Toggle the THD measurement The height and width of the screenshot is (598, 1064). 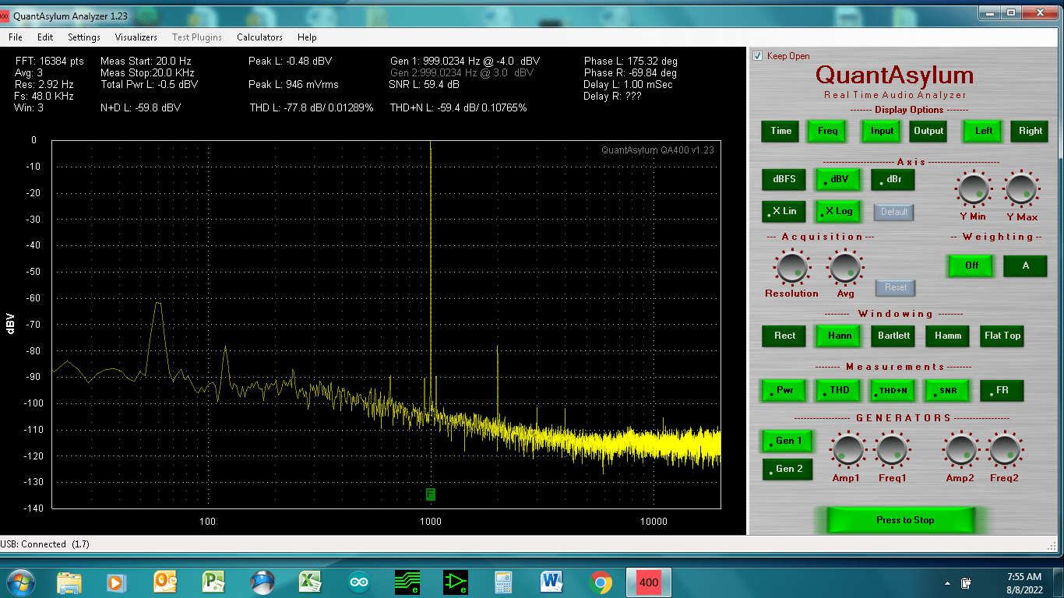[839, 391]
